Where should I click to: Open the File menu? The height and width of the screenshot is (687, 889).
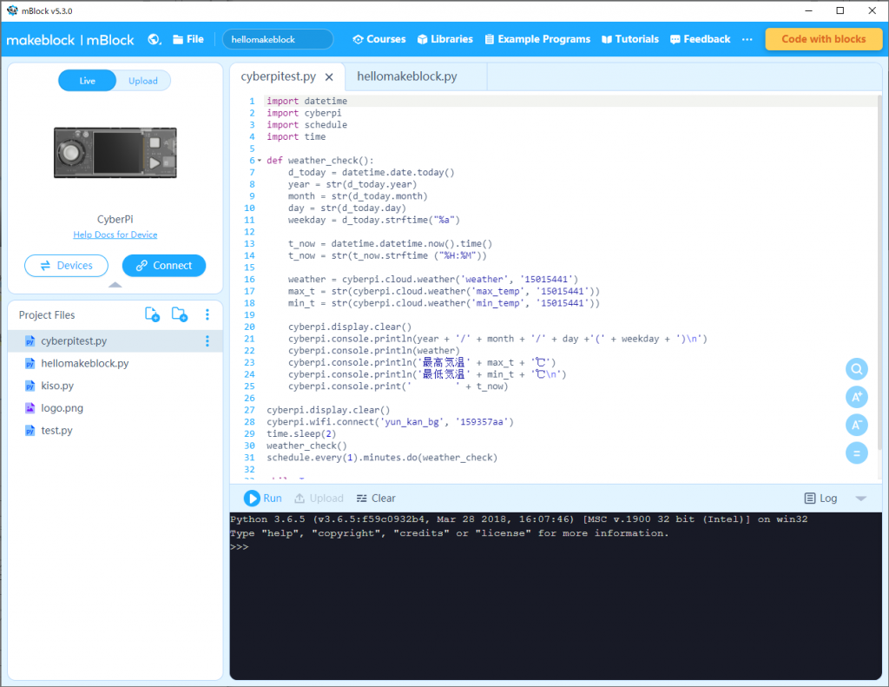[x=188, y=39]
